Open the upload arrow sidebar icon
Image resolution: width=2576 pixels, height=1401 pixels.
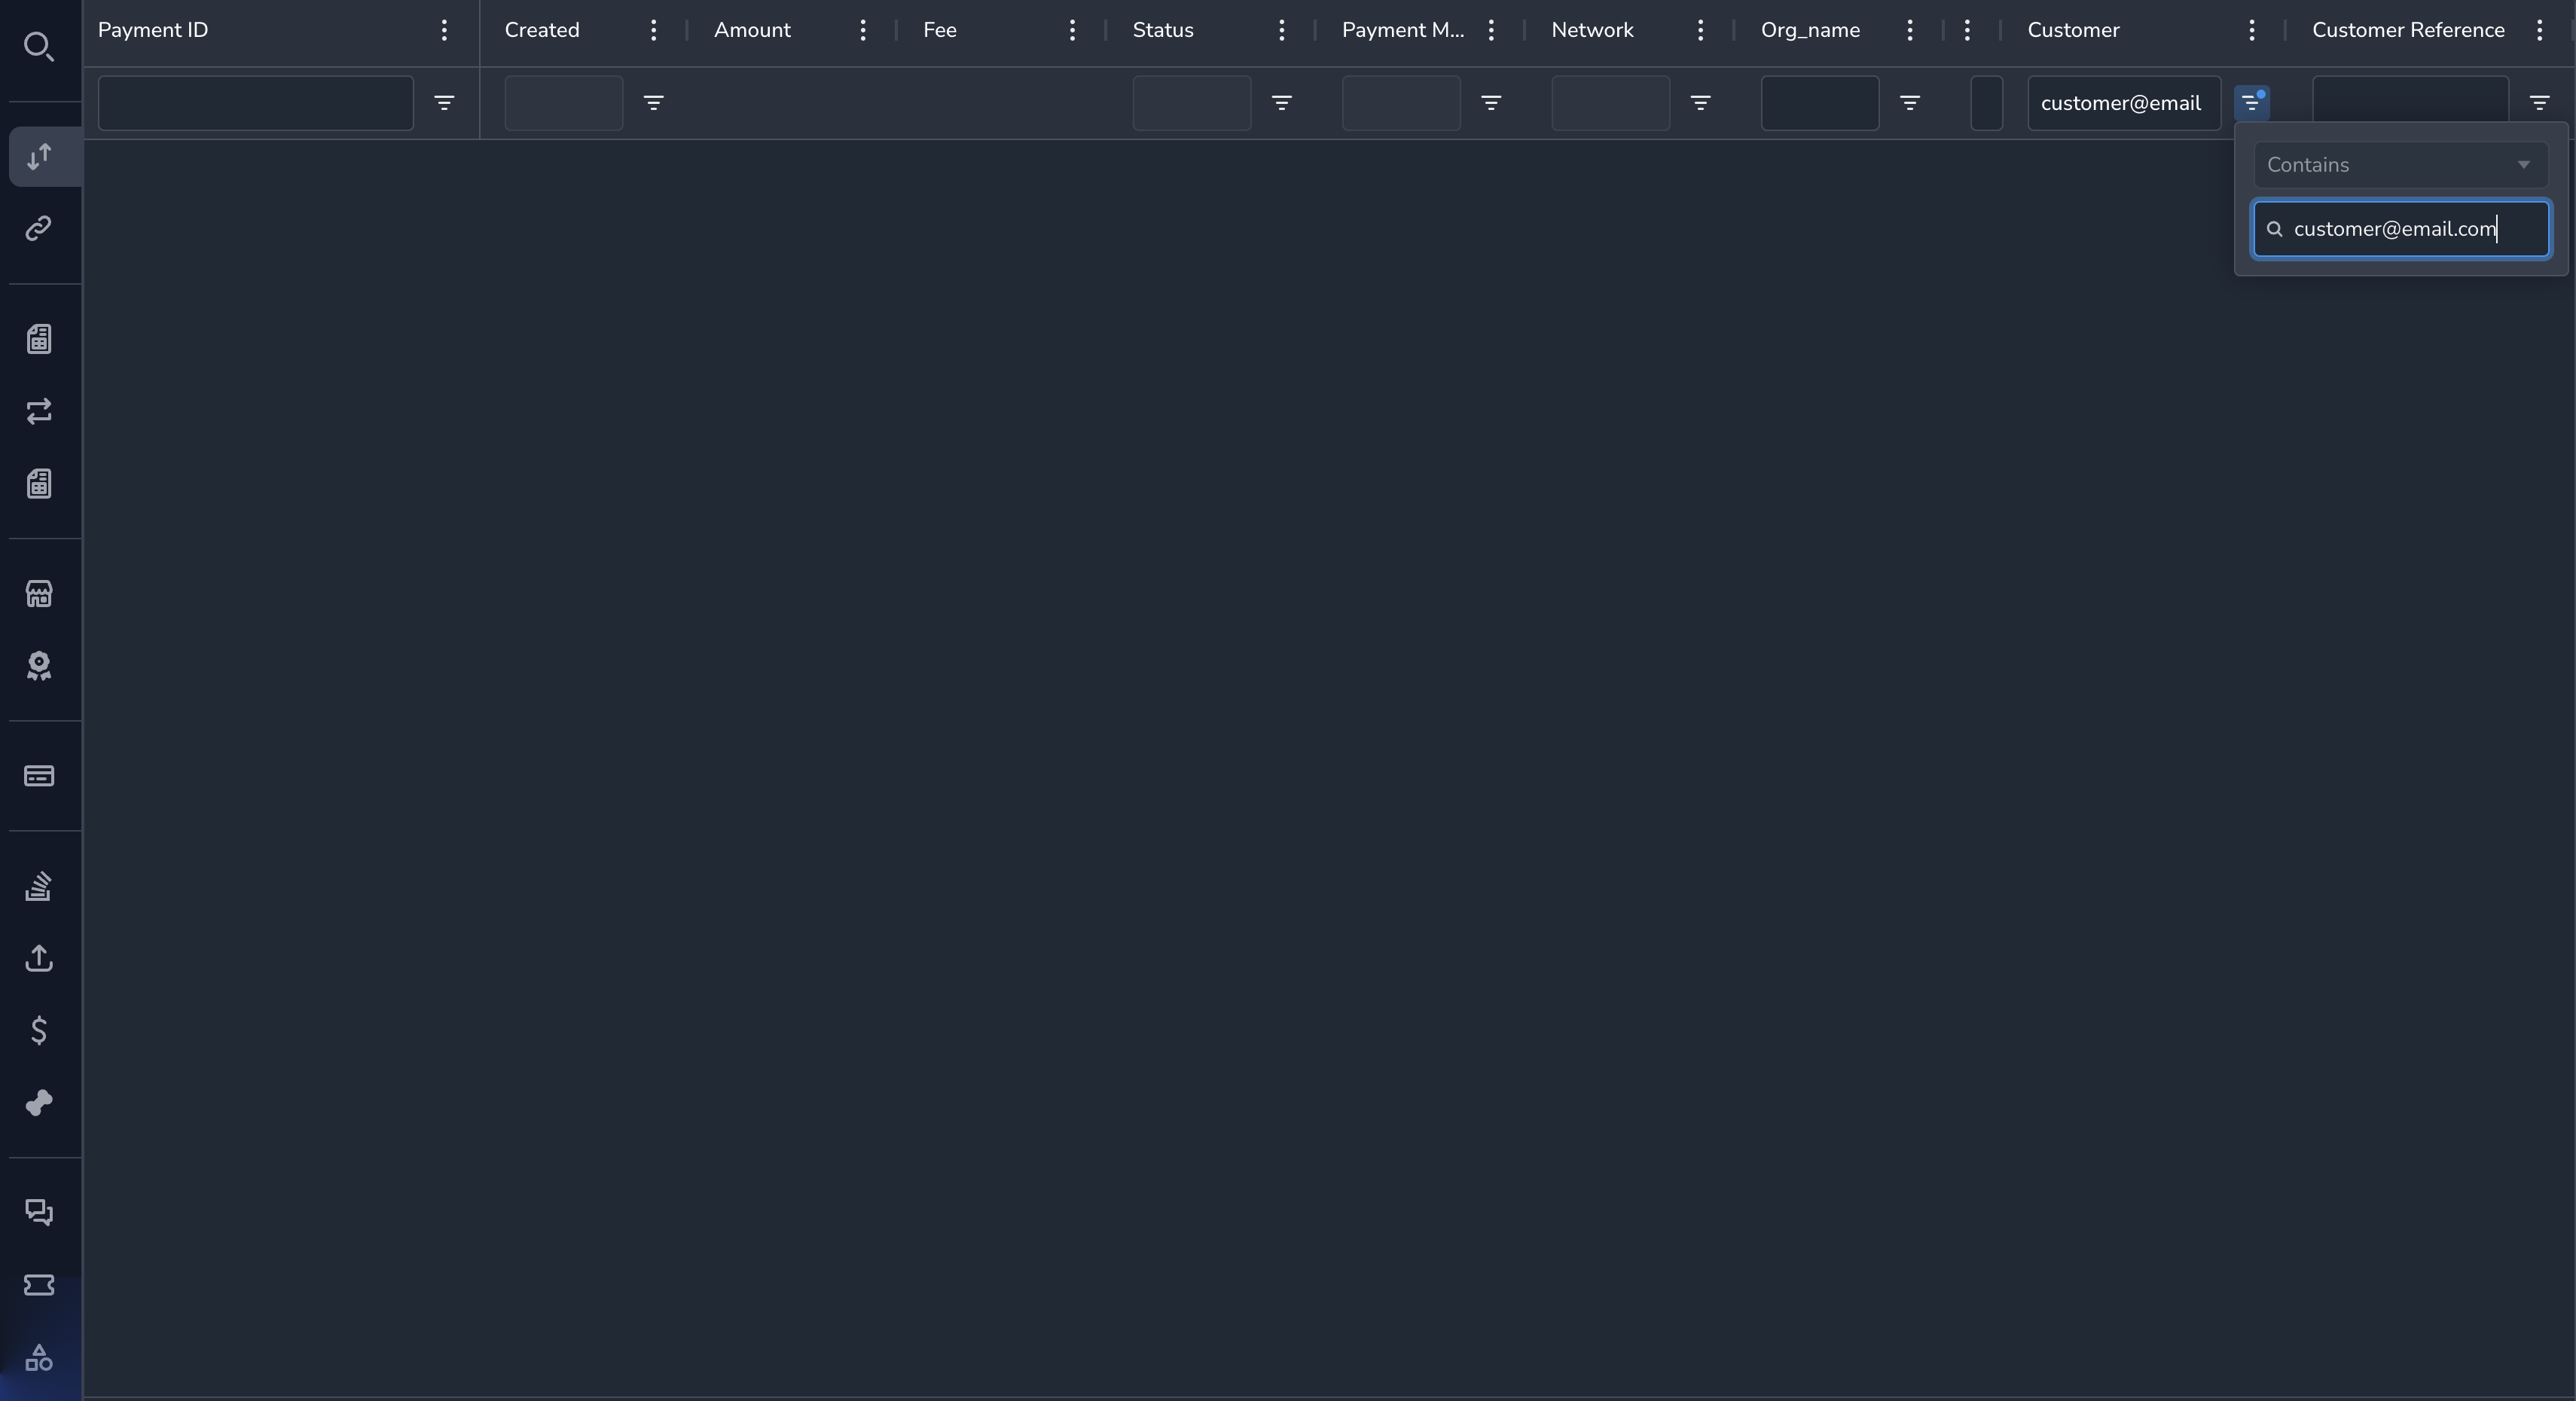tap(39, 958)
